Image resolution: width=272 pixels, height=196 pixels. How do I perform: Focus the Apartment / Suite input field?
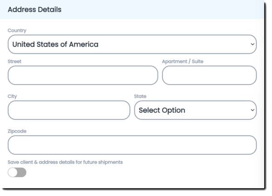click(x=209, y=76)
